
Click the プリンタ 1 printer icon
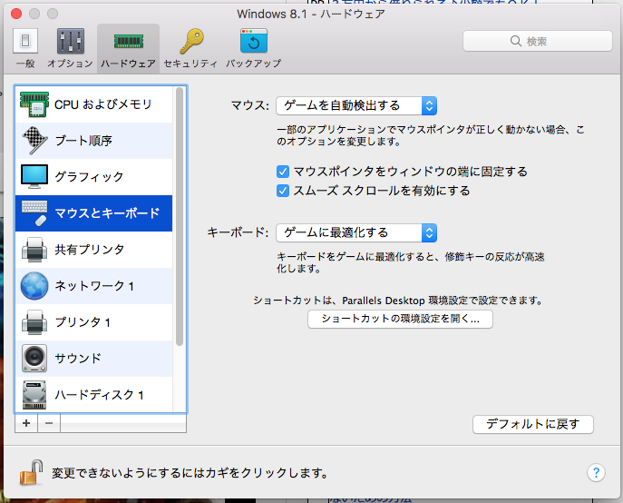[x=34, y=322]
